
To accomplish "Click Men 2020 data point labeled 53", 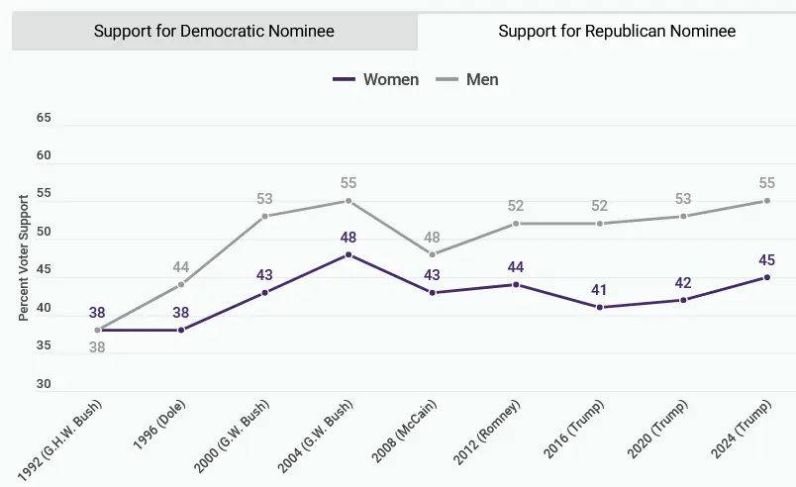I will coord(683,216).
